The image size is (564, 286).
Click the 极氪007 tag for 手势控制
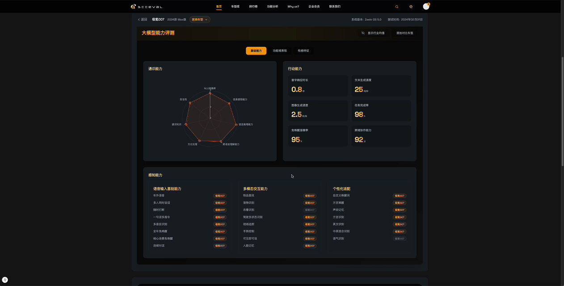[310, 231]
